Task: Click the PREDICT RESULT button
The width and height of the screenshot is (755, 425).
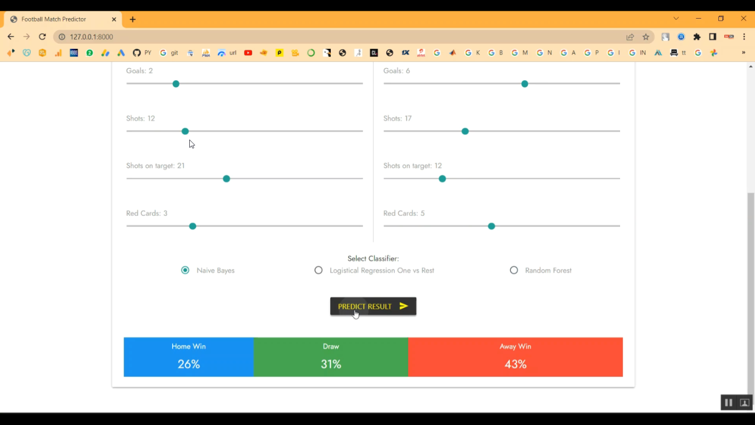Action: (x=373, y=306)
